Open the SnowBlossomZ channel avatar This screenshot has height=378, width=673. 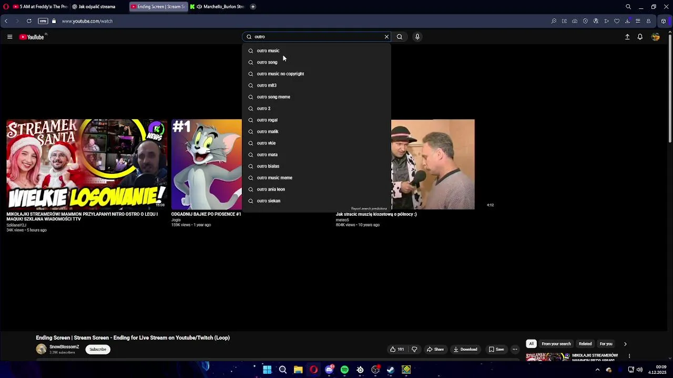(x=41, y=349)
